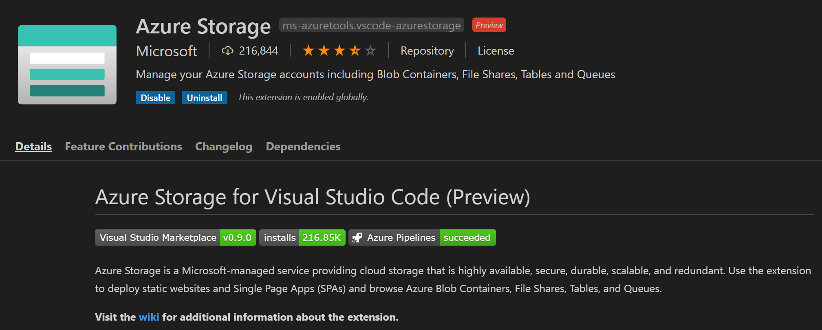Click the Azure Storage extension logo icon
Viewport: 822px width, 330px height.
tap(67, 64)
